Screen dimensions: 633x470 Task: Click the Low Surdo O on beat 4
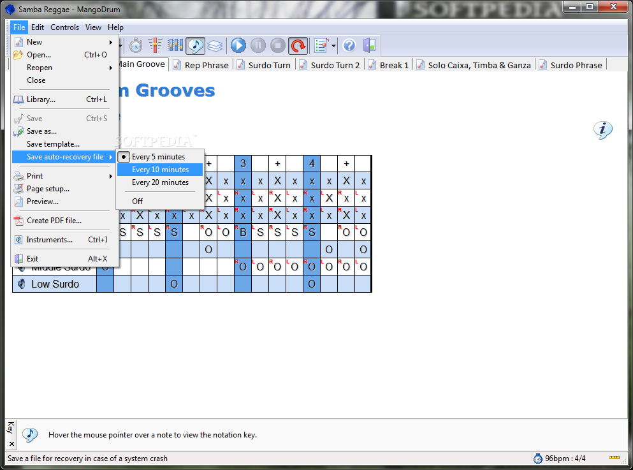tap(312, 284)
